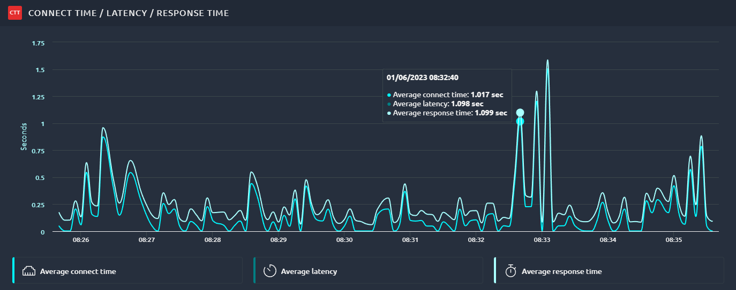Click the 08:30 time axis label
Image resolution: width=736 pixels, height=290 pixels.
coord(344,240)
